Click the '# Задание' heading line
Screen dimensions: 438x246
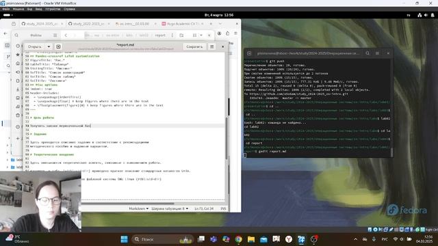click(38, 134)
